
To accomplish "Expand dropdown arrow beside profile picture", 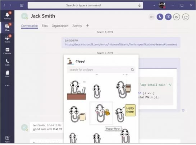I will 154,5.
